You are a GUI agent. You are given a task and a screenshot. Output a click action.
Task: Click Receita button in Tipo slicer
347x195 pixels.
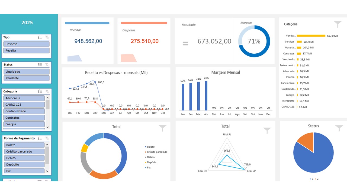26,50
